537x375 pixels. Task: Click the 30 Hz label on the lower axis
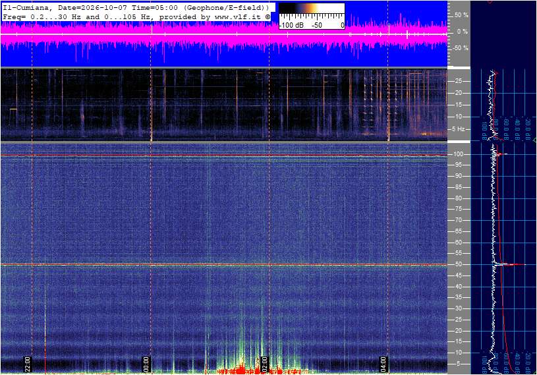[x=458, y=308]
